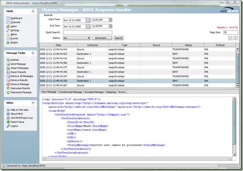
Task: Click the raw message horizontal scroll right arrow
Action: (x=230, y=159)
